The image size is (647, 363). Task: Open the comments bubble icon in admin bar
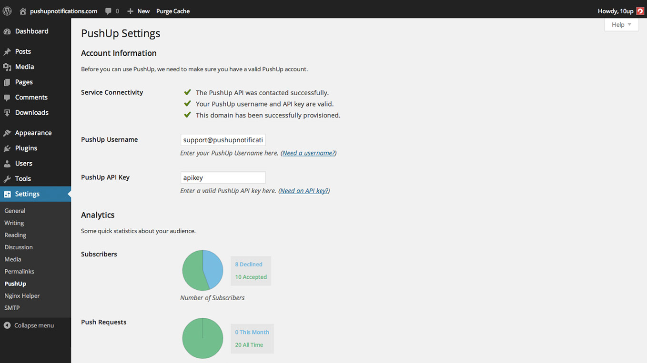click(109, 11)
